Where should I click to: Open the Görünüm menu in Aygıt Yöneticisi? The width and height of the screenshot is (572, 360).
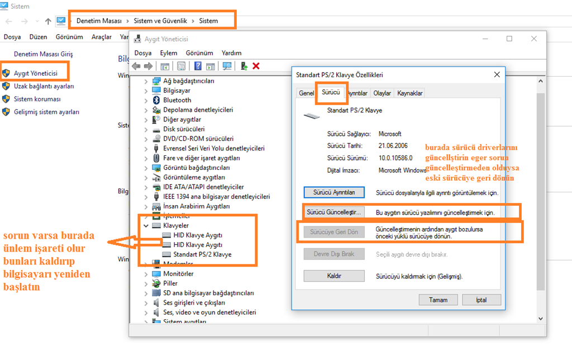tap(199, 53)
